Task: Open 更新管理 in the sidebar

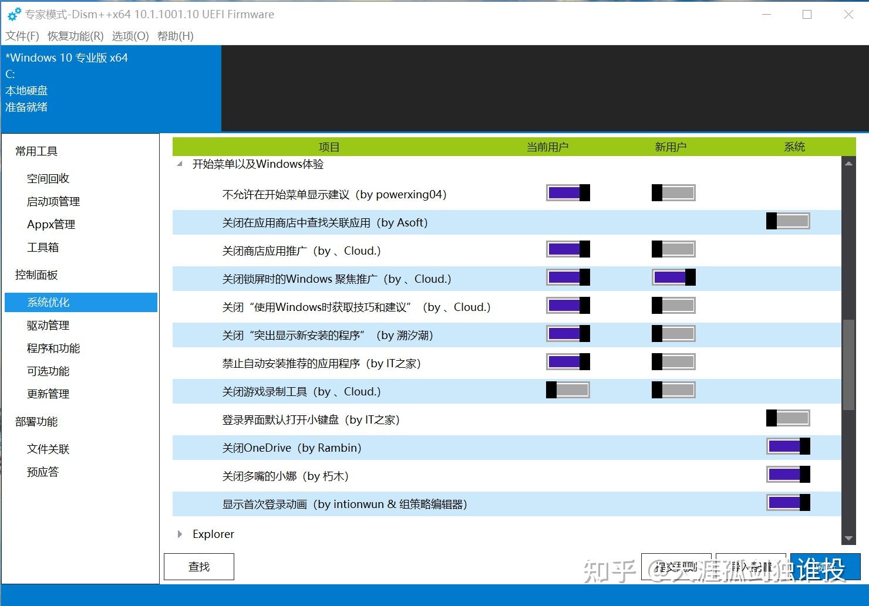Action: point(48,394)
